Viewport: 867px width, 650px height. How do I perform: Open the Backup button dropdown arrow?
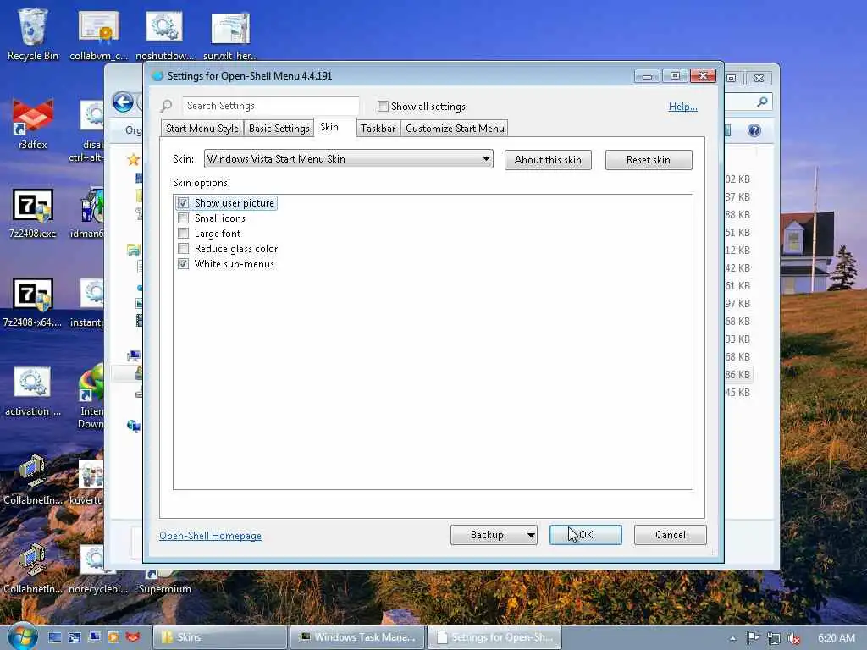coord(530,535)
